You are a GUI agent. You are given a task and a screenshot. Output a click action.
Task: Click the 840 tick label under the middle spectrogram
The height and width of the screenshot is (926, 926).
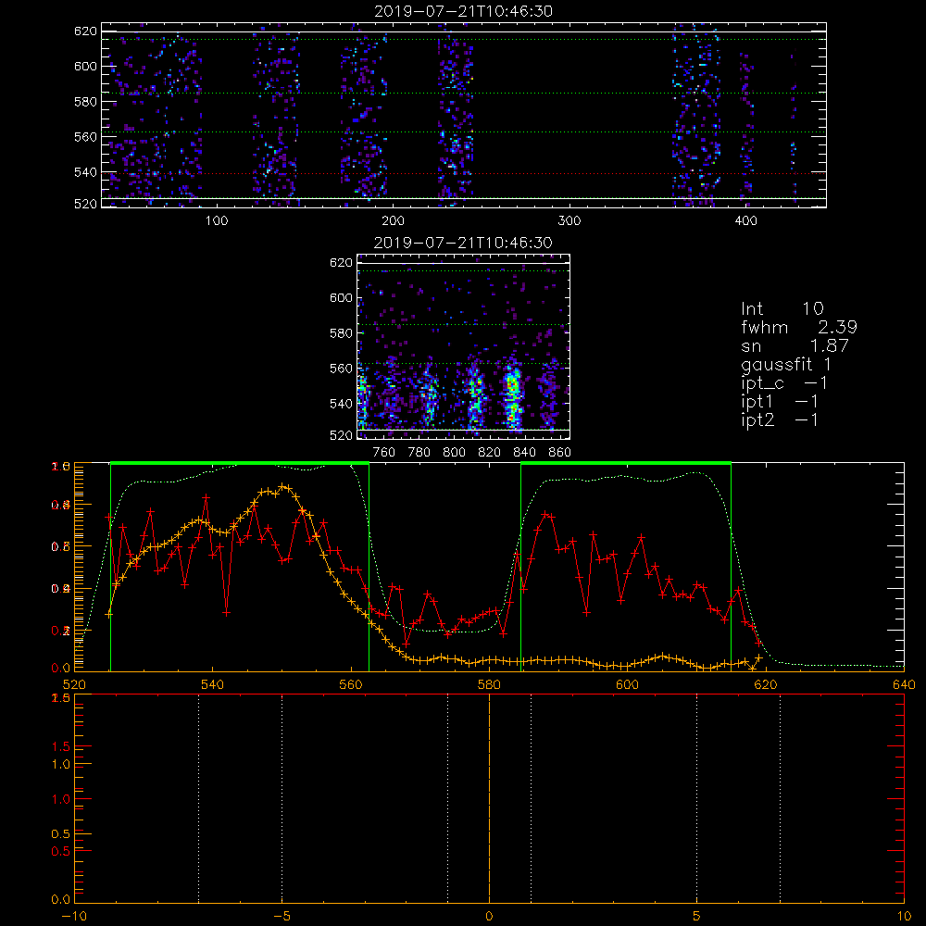524,453
